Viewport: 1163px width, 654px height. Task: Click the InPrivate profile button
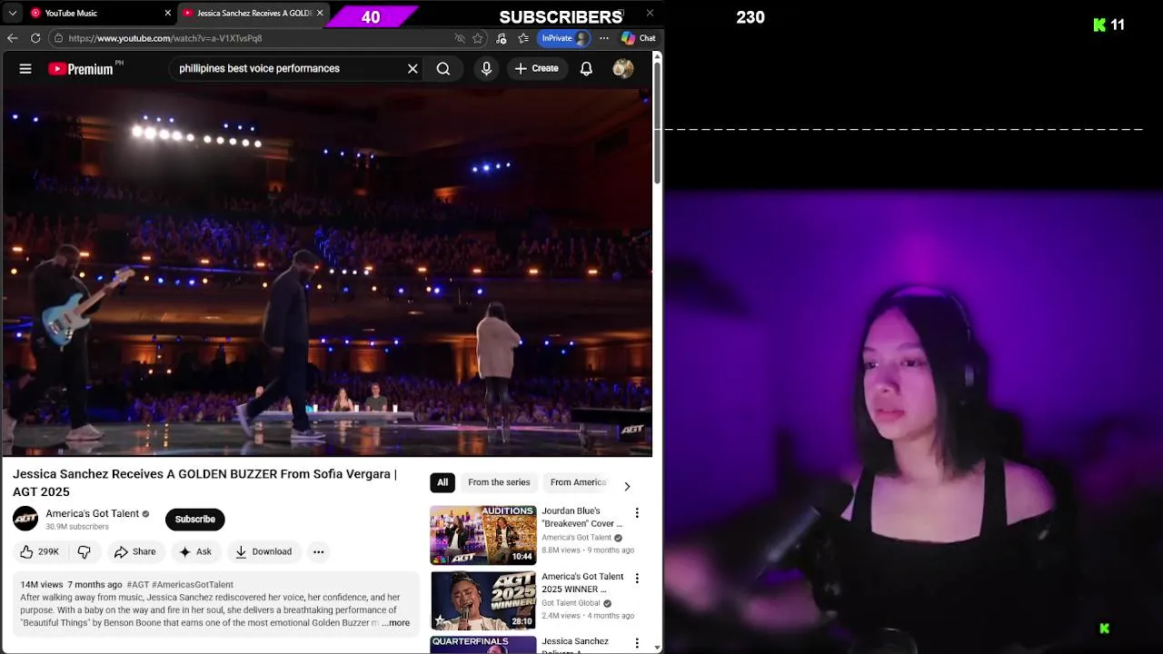[x=564, y=38]
